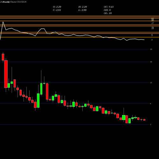Click the '17' label on upper axis
This screenshot has width=159, height=159.
tap(153, 24)
